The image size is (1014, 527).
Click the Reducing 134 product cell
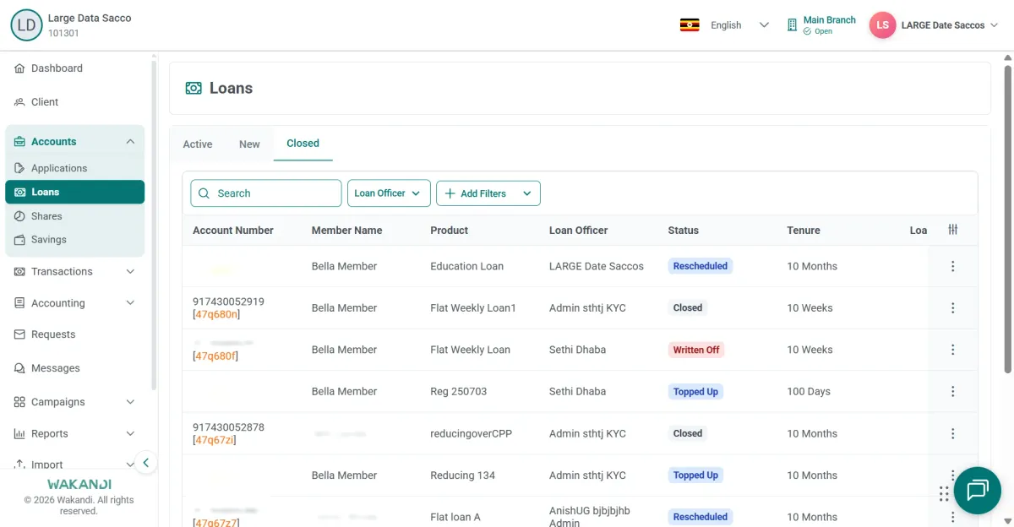pyautogui.click(x=463, y=475)
